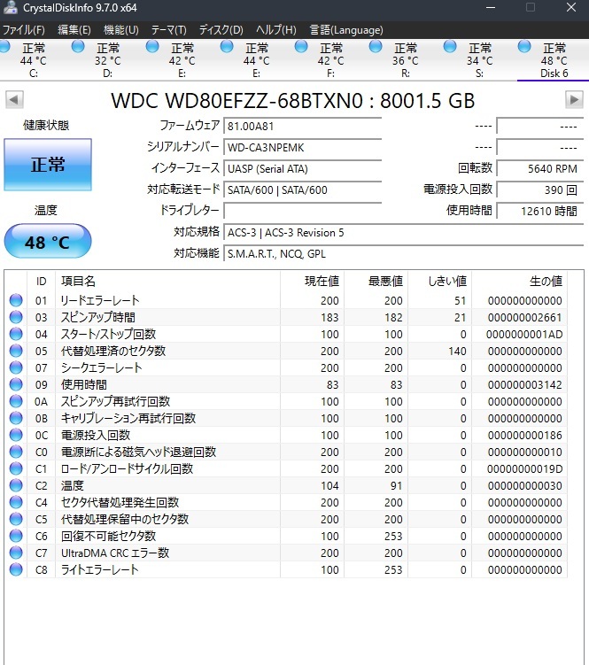This screenshot has height=665, width=589.
Task: Click the 現在値 column header
Action: (312, 281)
